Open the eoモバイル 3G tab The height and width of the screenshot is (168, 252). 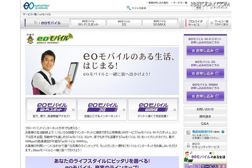click(124, 23)
